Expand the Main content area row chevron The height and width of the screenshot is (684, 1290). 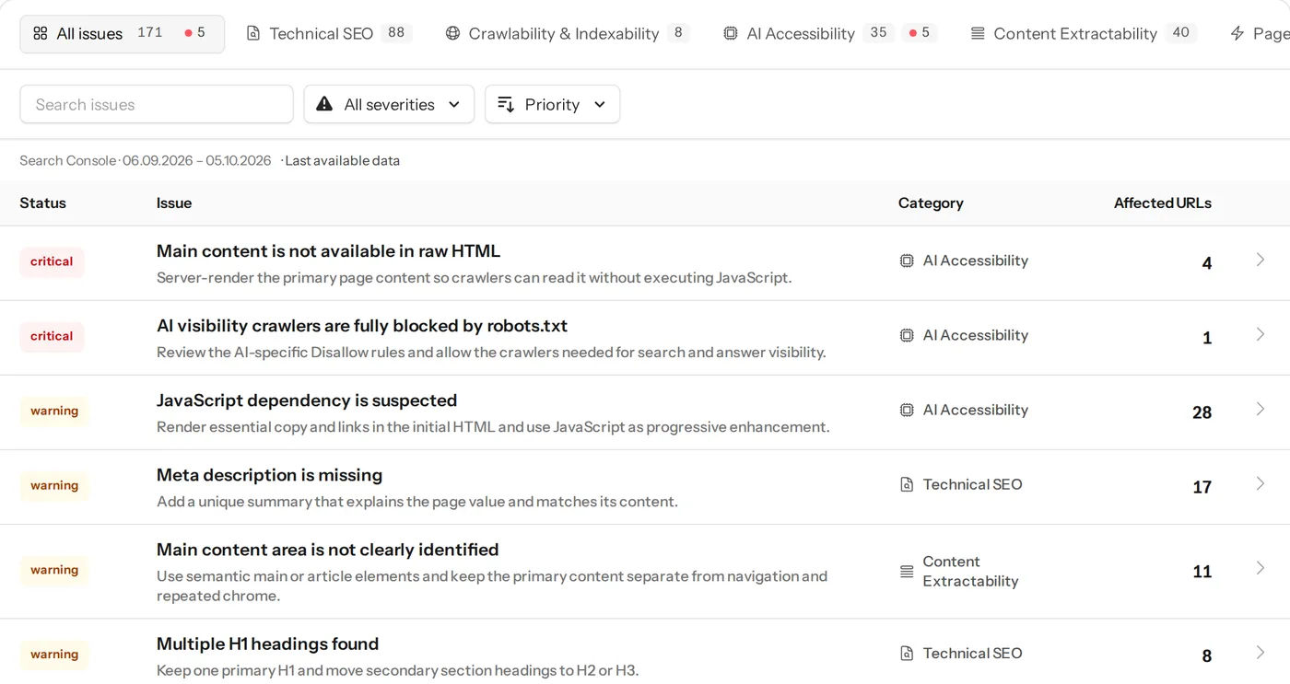point(1261,568)
